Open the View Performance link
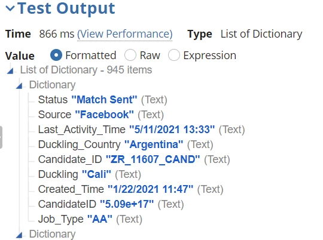The height and width of the screenshot is (240, 323). 124,34
